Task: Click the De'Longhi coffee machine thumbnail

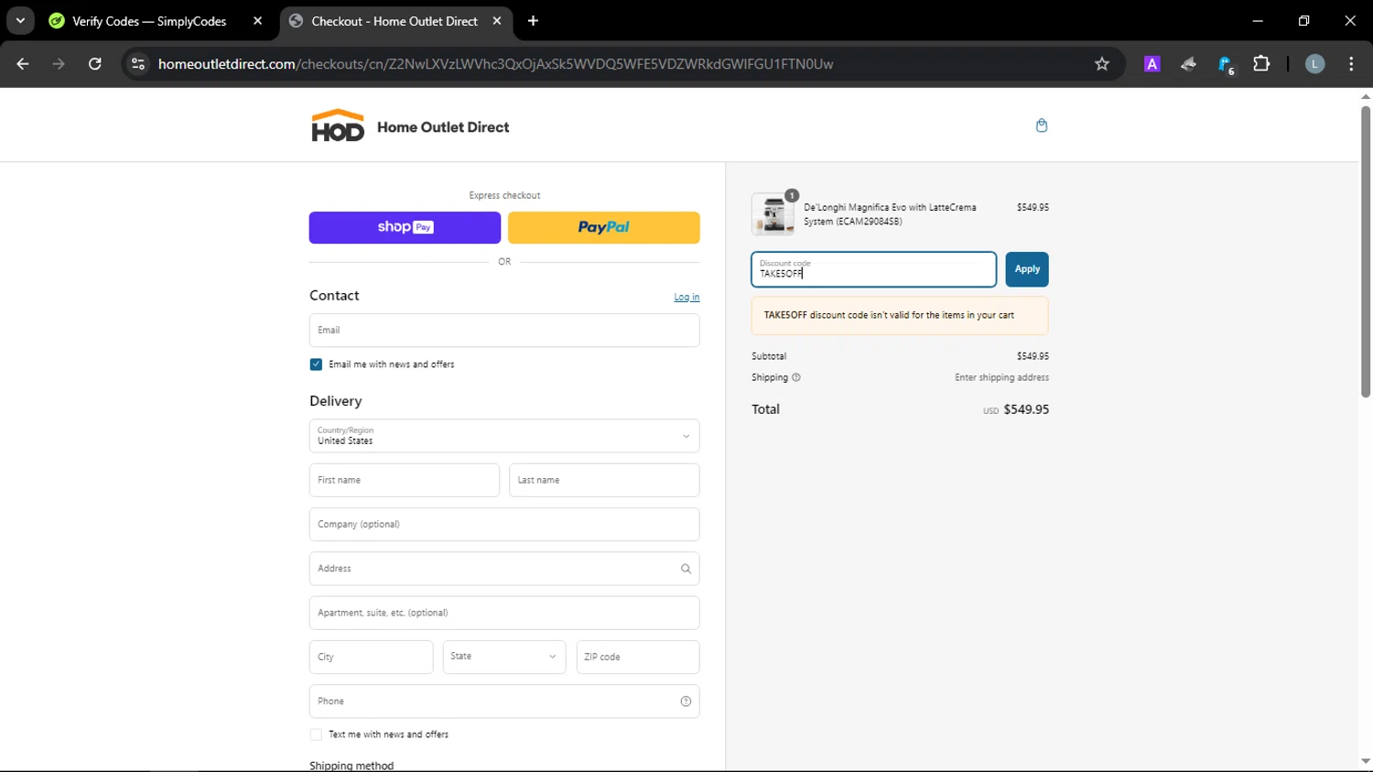Action: coord(773,214)
